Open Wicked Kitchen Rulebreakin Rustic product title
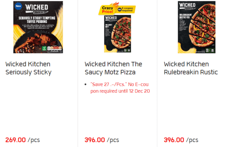The height and width of the screenshot is (147, 233). point(191,68)
